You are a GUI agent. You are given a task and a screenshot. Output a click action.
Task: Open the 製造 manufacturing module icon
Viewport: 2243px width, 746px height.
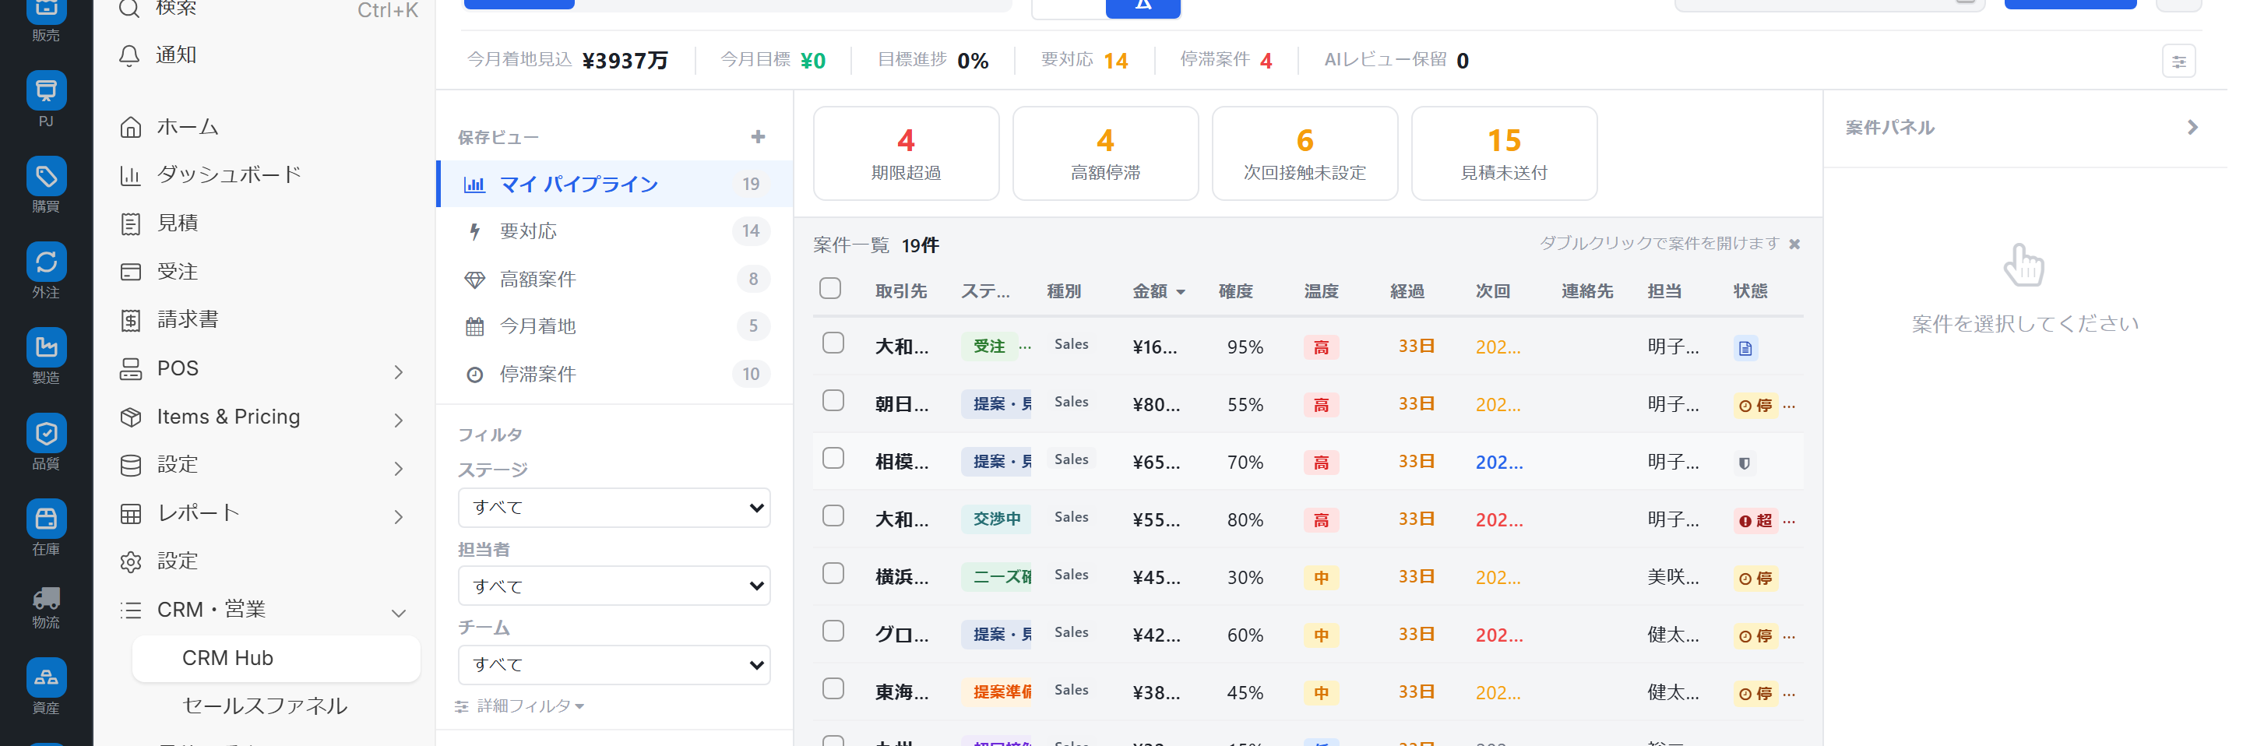[46, 348]
